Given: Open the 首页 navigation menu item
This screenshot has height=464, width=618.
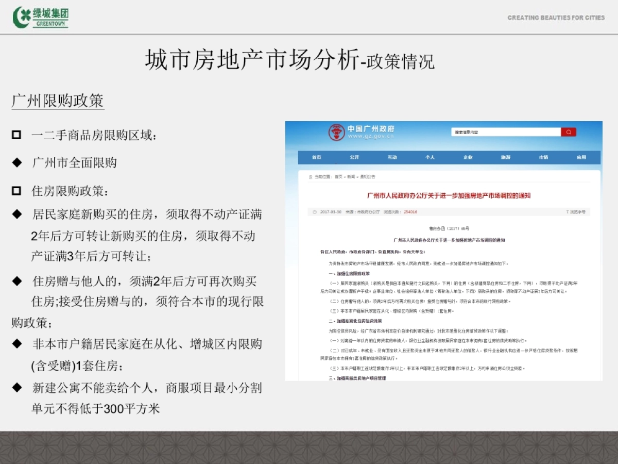Looking at the screenshot, I should (316, 157).
